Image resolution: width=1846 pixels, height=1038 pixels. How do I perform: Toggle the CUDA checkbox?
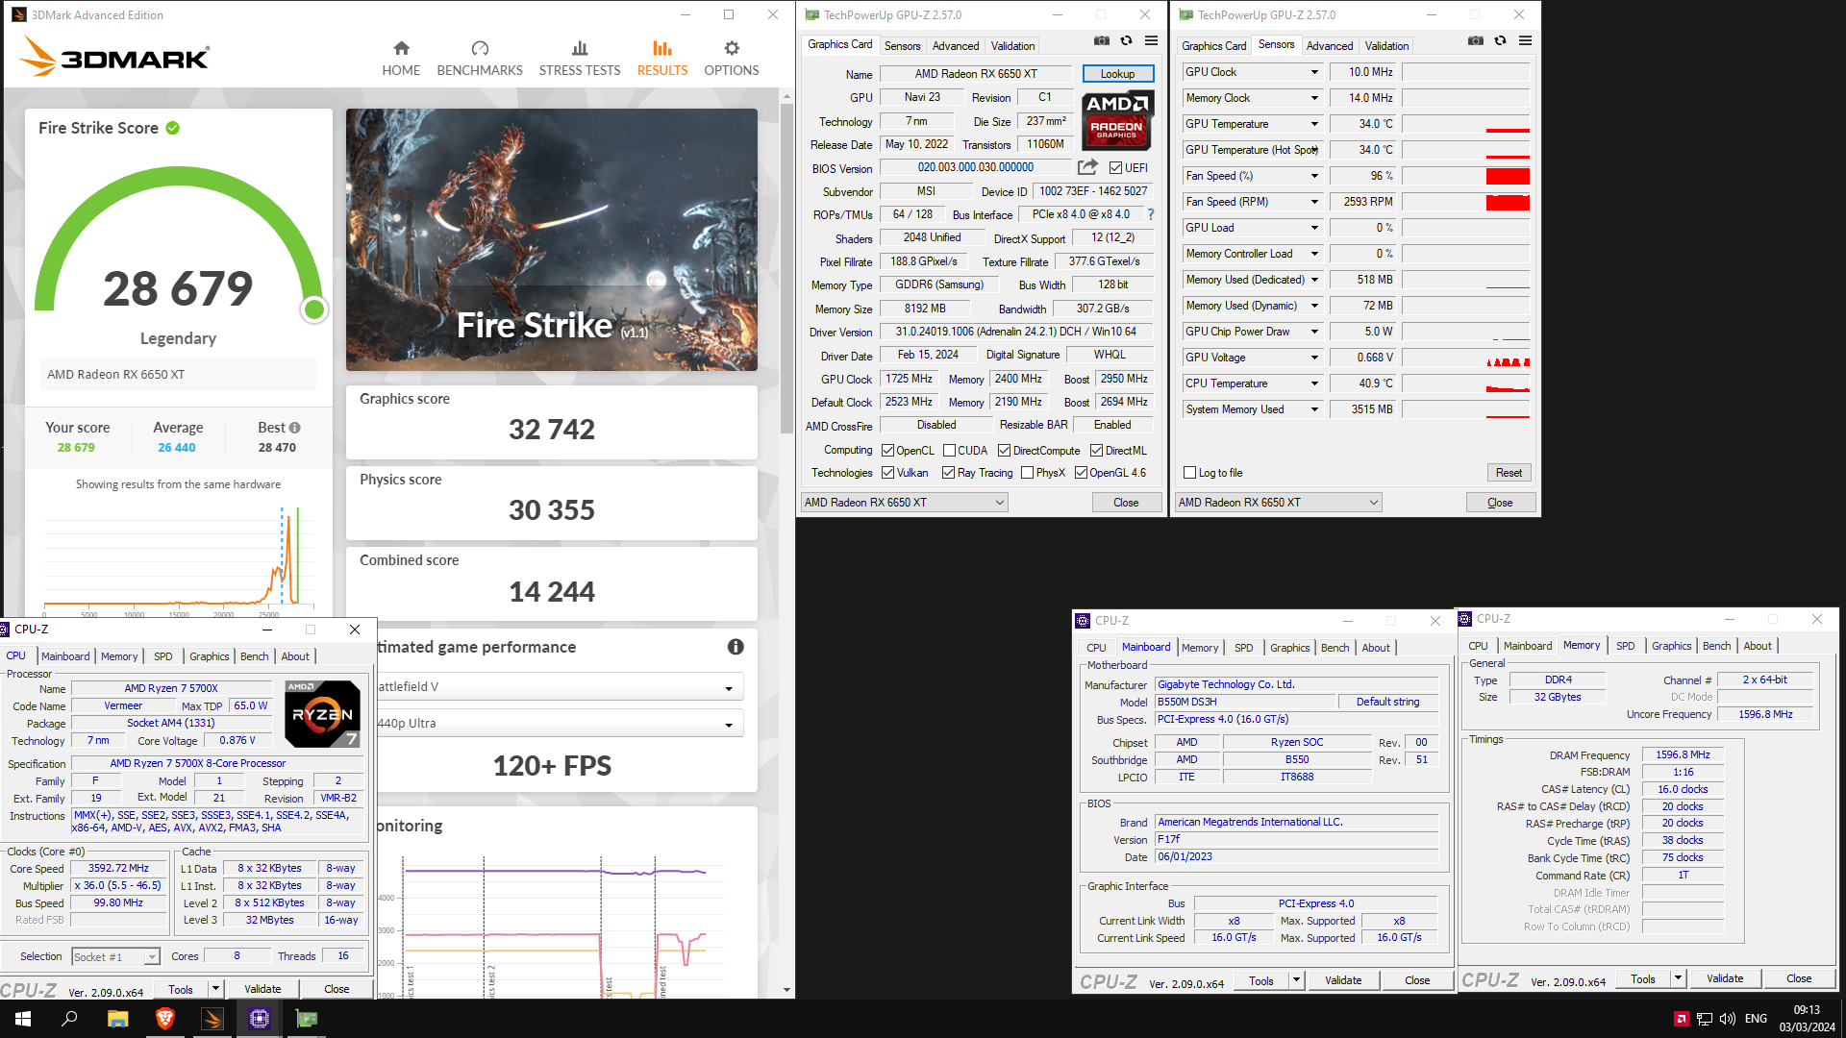(949, 451)
